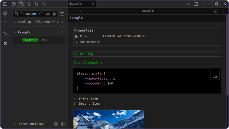Screen dimensions: 229x129
Task: Collapse the Example search result group
Action: [15, 33]
